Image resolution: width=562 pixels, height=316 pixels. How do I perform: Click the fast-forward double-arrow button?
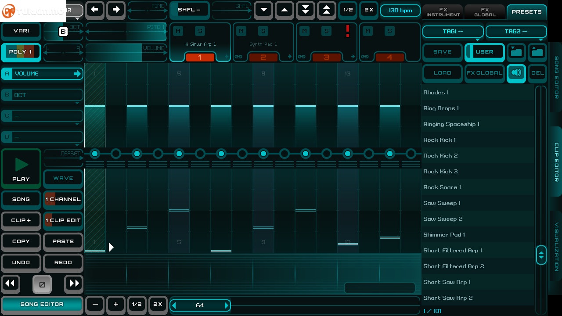pyautogui.click(x=74, y=284)
